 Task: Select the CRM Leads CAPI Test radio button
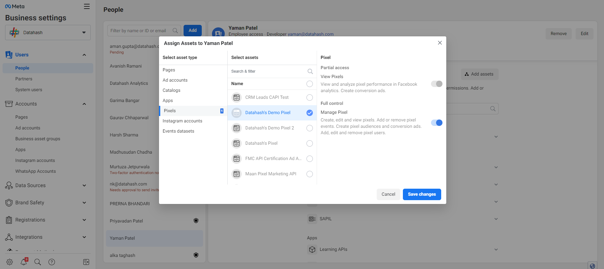pyautogui.click(x=310, y=98)
